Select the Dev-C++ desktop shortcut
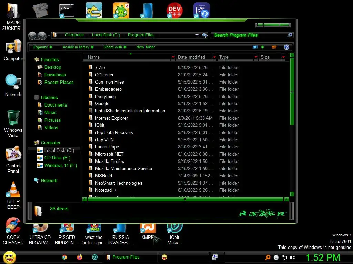The height and width of the screenshot is (264, 353). (174, 10)
